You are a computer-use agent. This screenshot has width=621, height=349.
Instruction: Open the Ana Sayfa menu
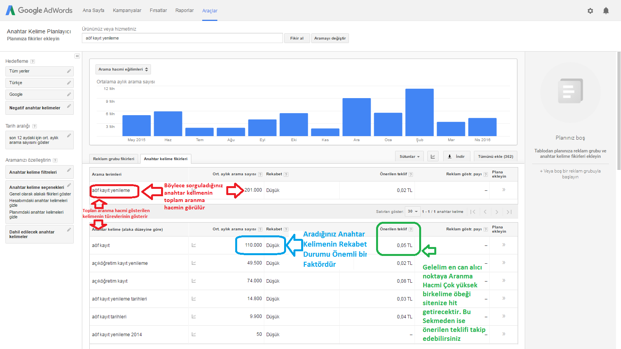(x=94, y=10)
